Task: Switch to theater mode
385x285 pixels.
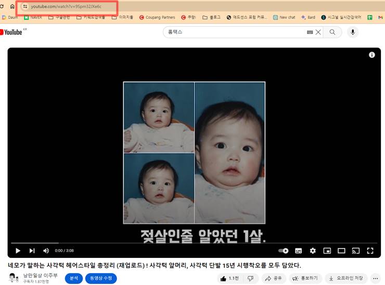Action: (341, 251)
